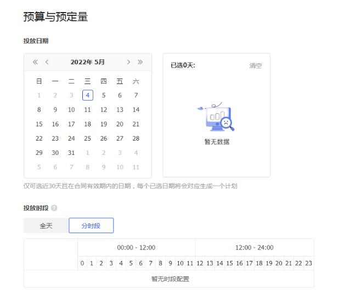The height and width of the screenshot is (301, 338).
Task: Click the 12:00 - 24:00 time range header
Action: [255, 248]
